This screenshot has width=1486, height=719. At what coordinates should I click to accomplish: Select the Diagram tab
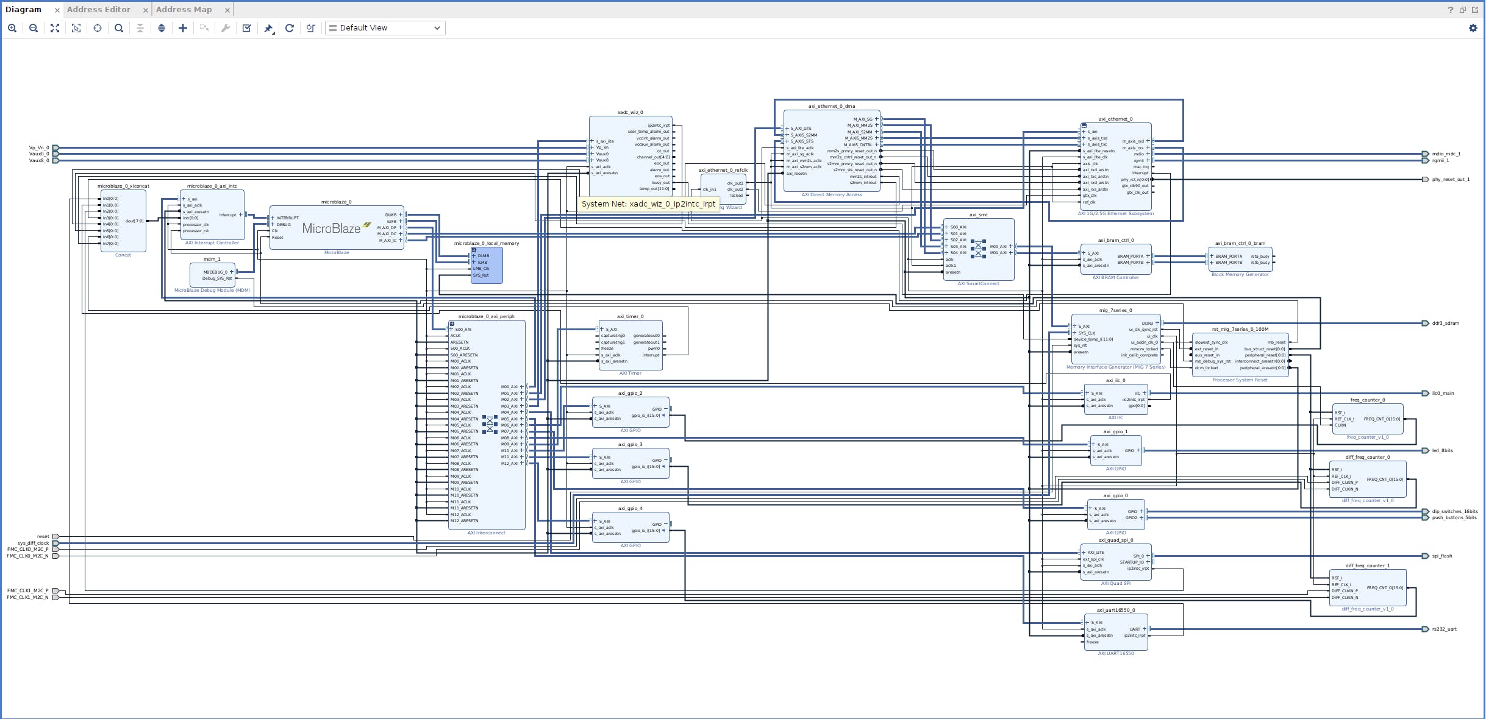click(23, 10)
